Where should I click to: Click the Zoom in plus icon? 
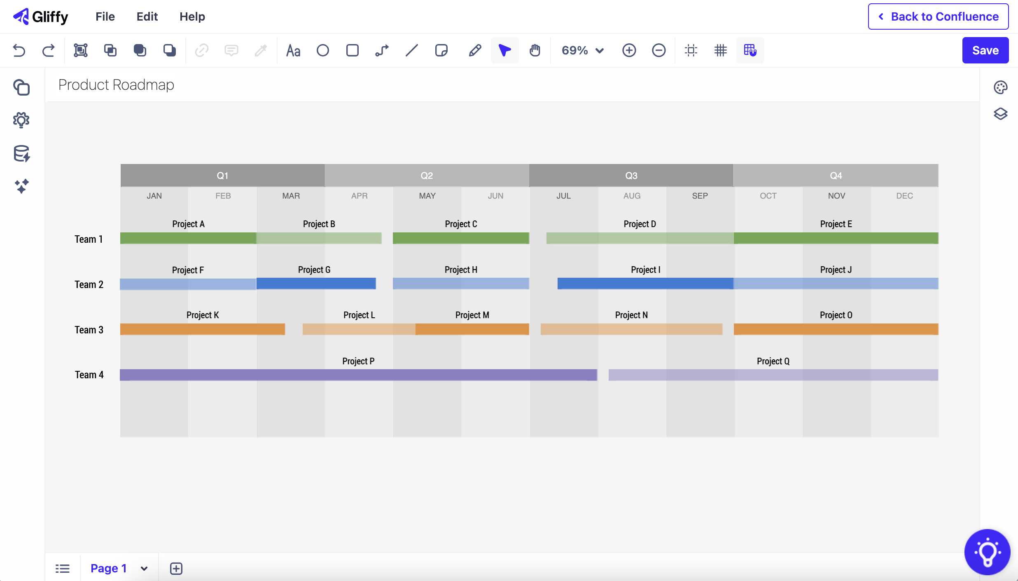coord(629,50)
